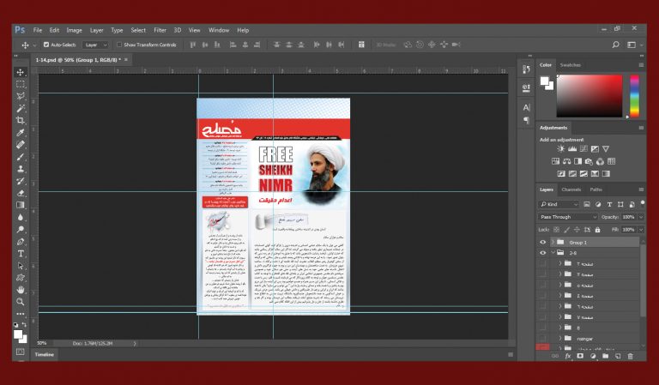Expand the Group 1 layer folder

553,243
